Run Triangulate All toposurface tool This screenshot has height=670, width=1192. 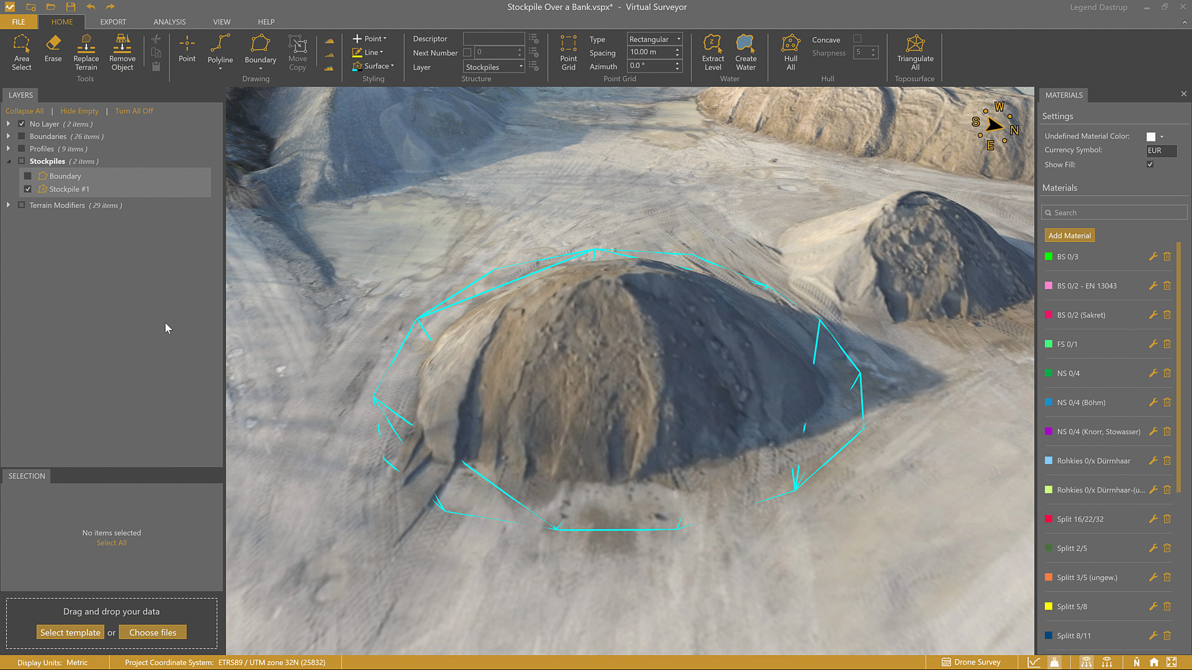pos(914,52)
